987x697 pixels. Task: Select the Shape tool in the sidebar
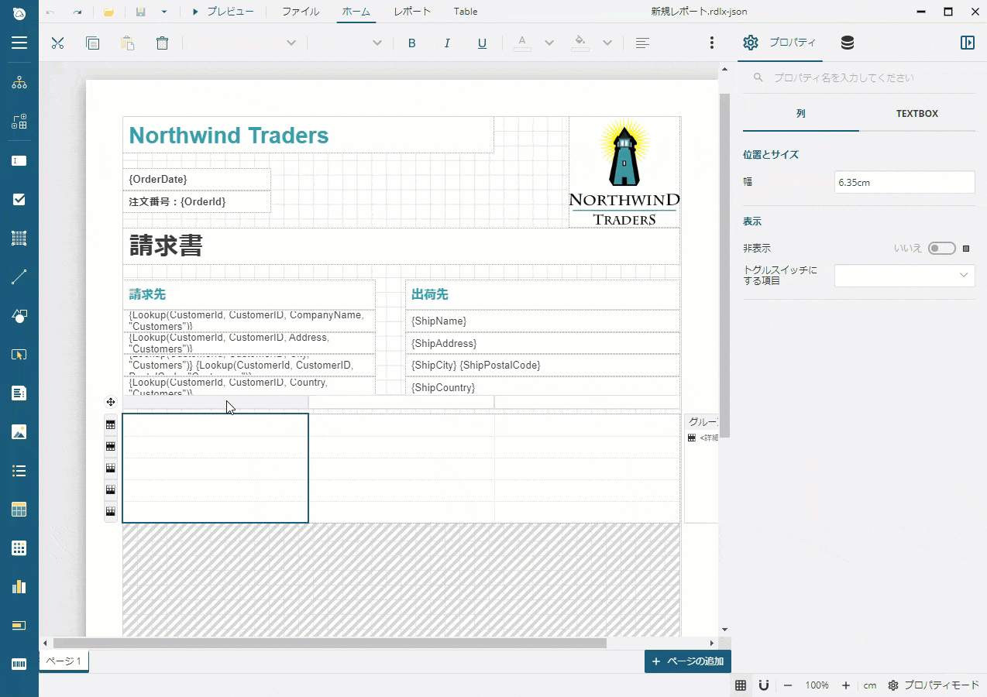tap(19, 315)
